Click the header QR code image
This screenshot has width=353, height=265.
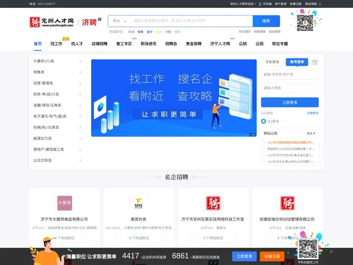305,23
